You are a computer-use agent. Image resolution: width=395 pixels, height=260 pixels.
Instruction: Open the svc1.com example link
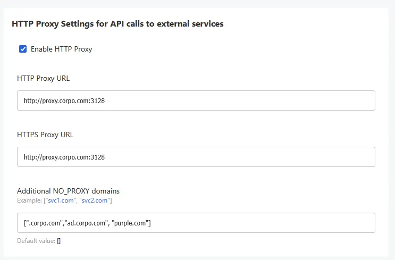tap(61, 200)
